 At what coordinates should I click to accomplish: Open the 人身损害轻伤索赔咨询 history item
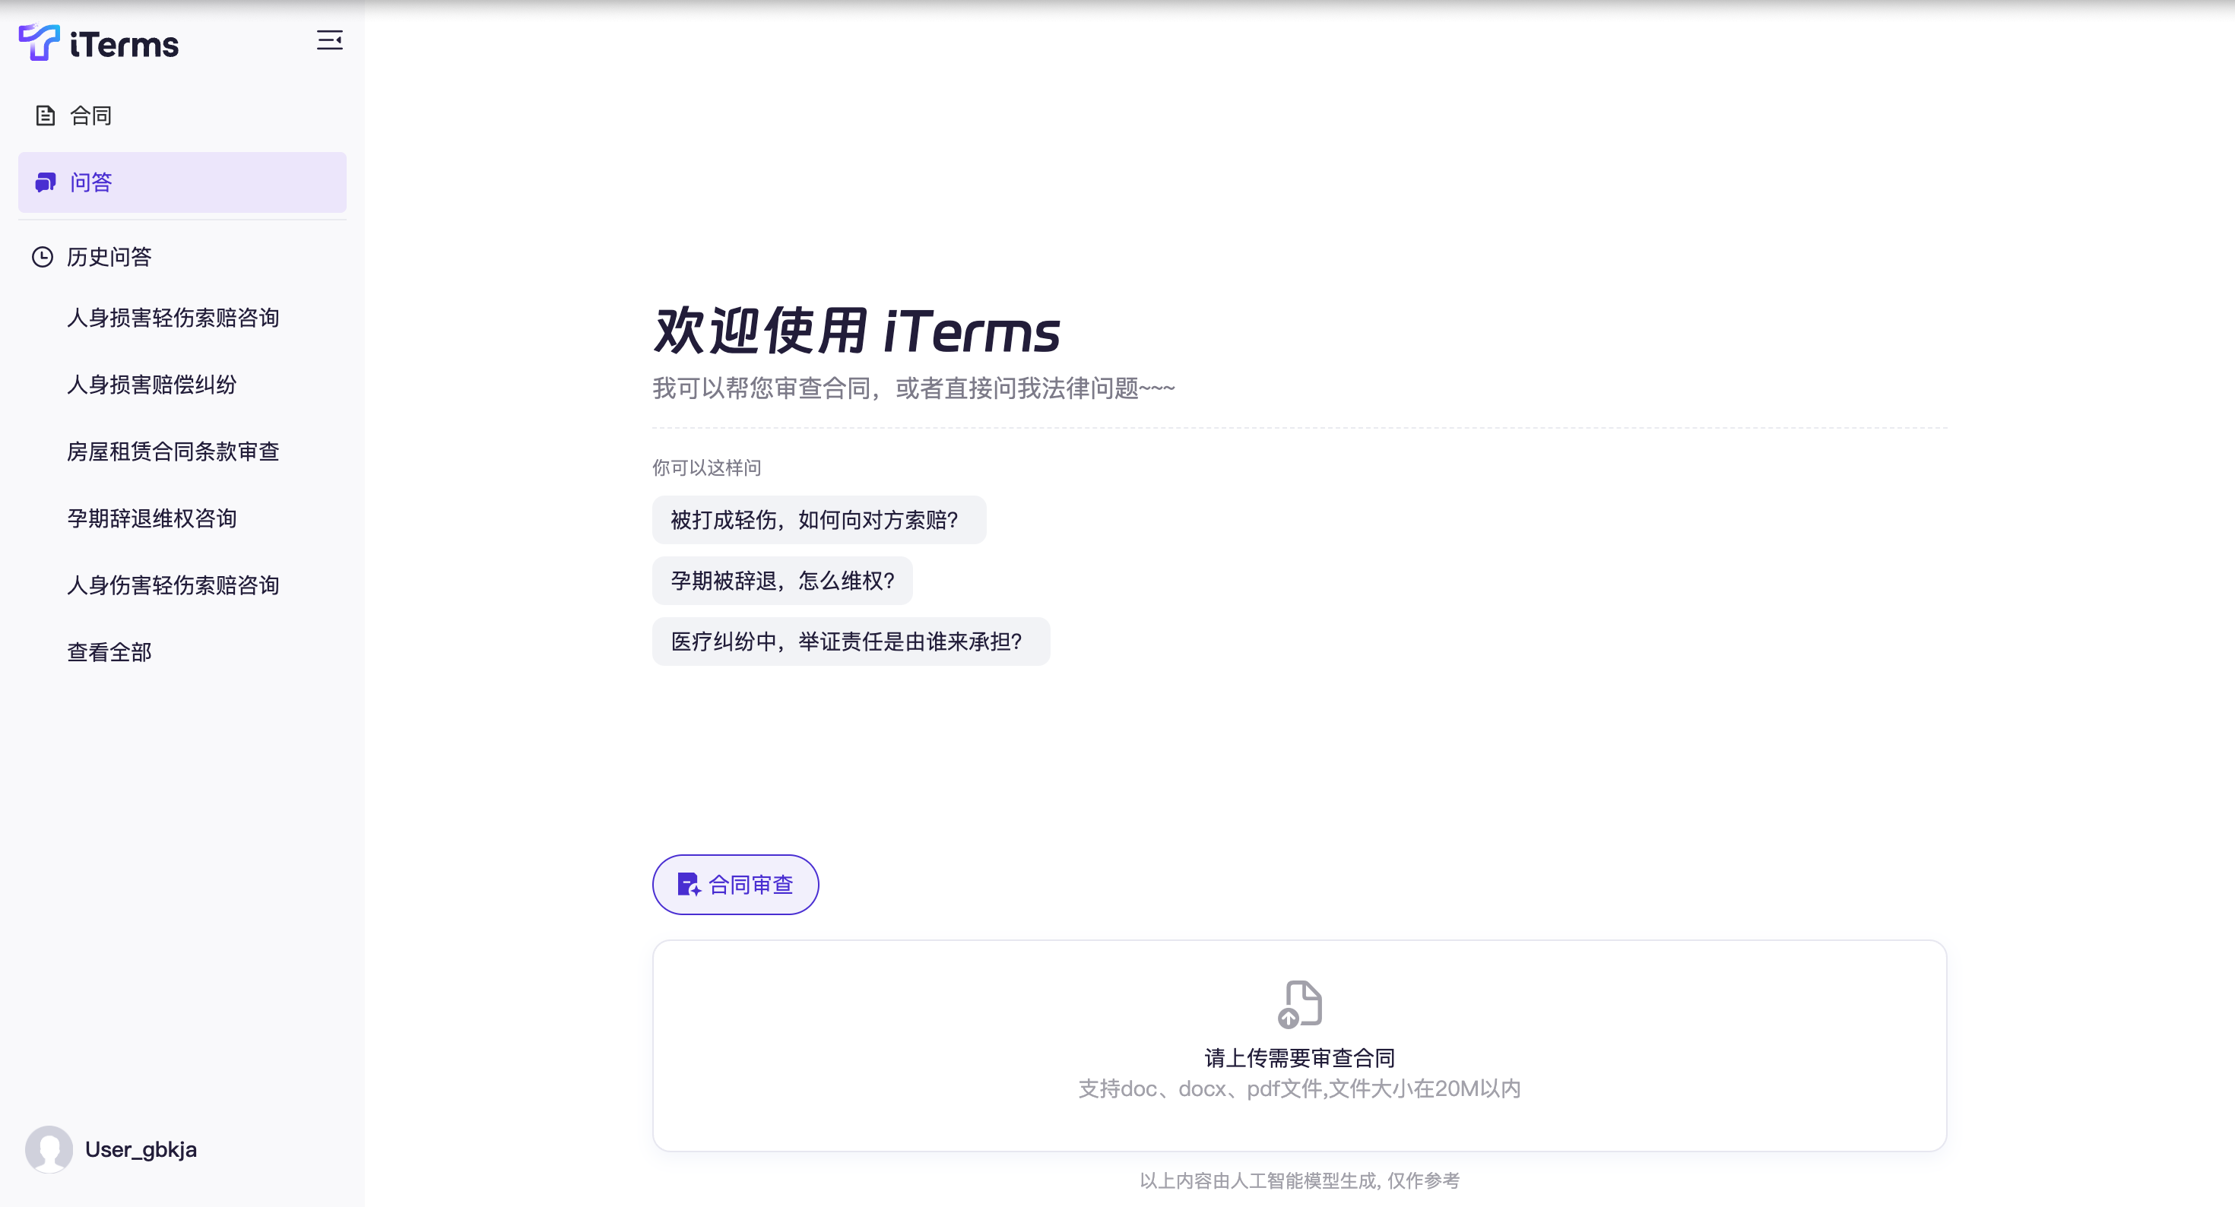pyautogui.click(x=173, y=318)
